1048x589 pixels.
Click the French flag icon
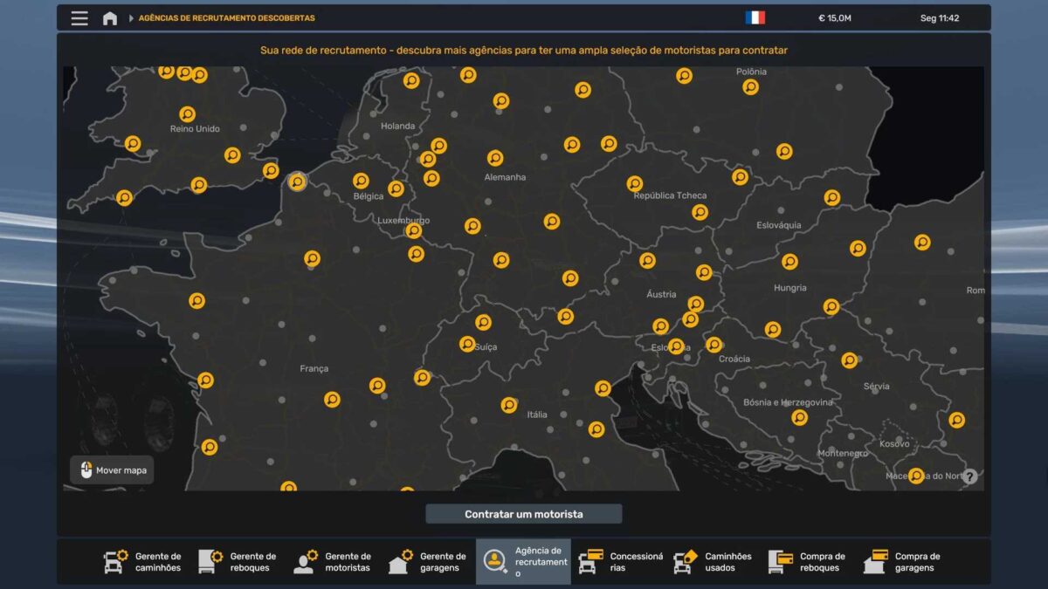point(755,17)
